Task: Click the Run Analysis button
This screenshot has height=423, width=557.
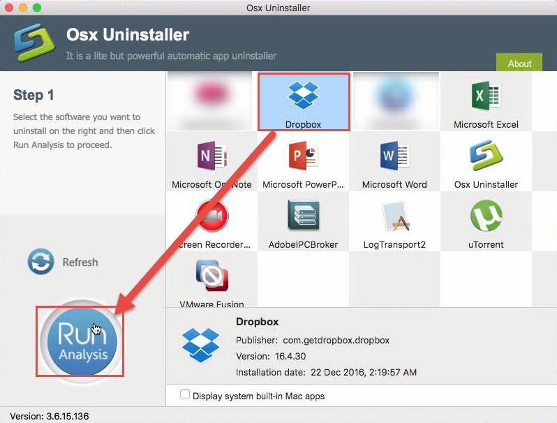Action: pyautogui.click(x=83, y=342)
